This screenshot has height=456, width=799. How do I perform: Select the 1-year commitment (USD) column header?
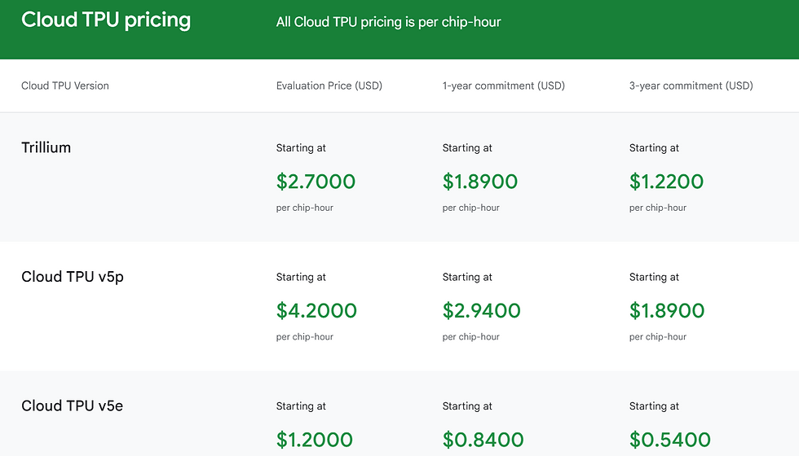click(x=504, y=85)
